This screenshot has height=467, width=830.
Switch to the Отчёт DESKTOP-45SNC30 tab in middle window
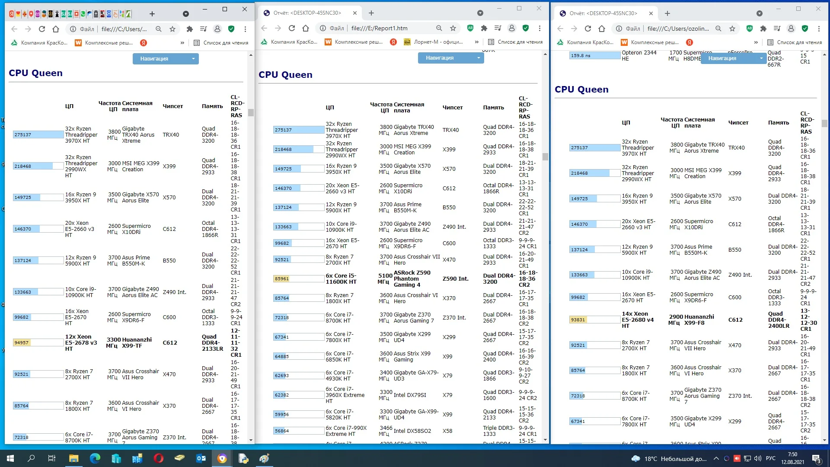pyautogui.click(x=307, y=13)
